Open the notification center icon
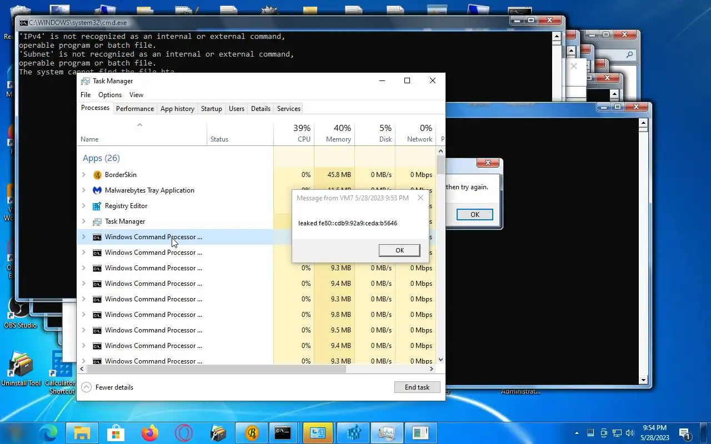711x444 pixels. click(684, 433)
